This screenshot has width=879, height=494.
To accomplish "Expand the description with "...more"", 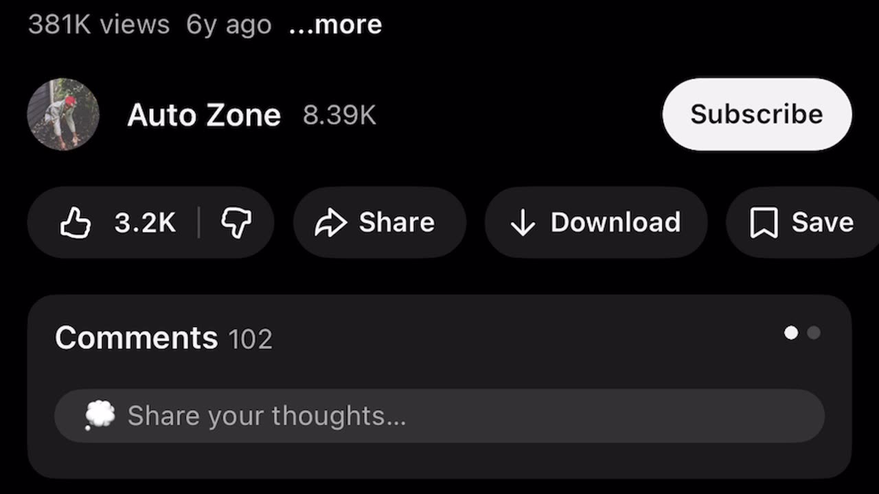I will coord(335,25).
